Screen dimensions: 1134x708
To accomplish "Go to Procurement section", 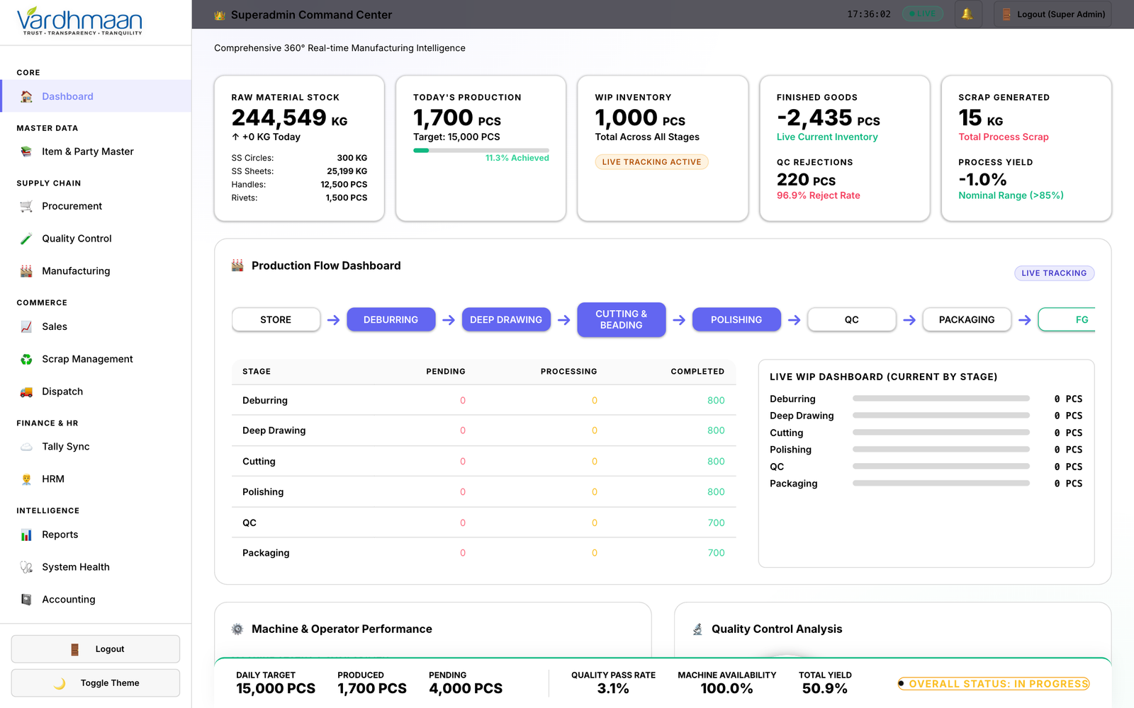I will click(96, 206).
